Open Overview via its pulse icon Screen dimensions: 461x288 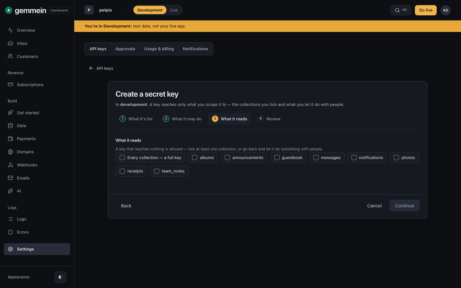click(x=11, y=30)
